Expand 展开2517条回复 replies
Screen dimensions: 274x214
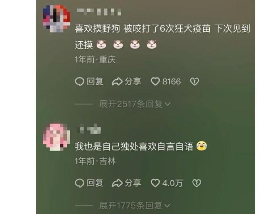(x=135, y=104)
